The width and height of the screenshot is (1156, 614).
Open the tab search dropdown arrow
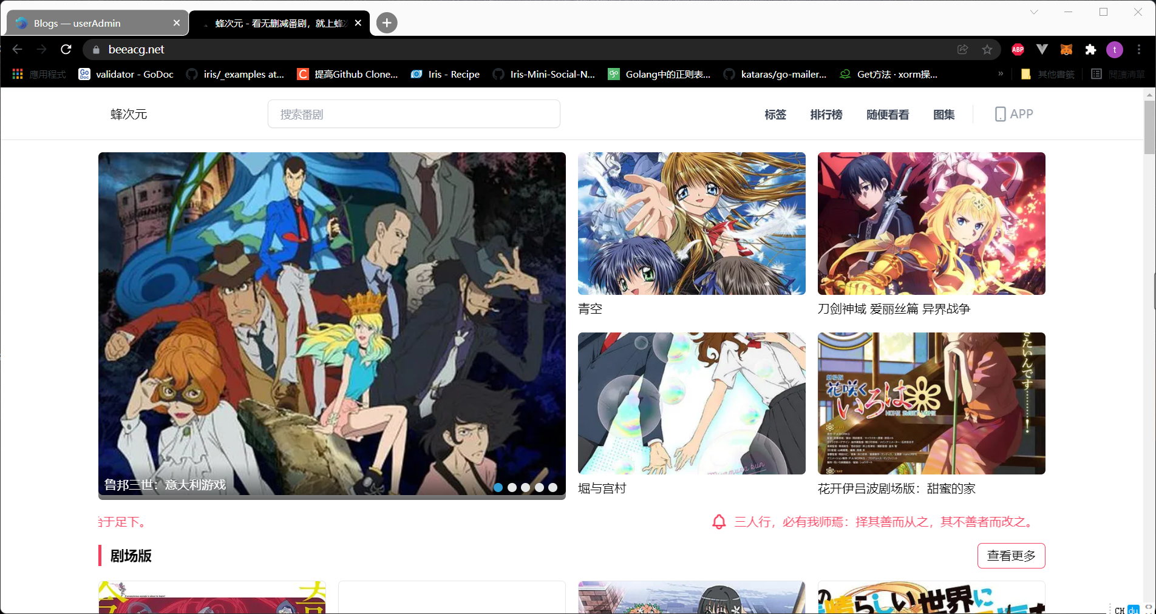click(x=1034, y=12)
